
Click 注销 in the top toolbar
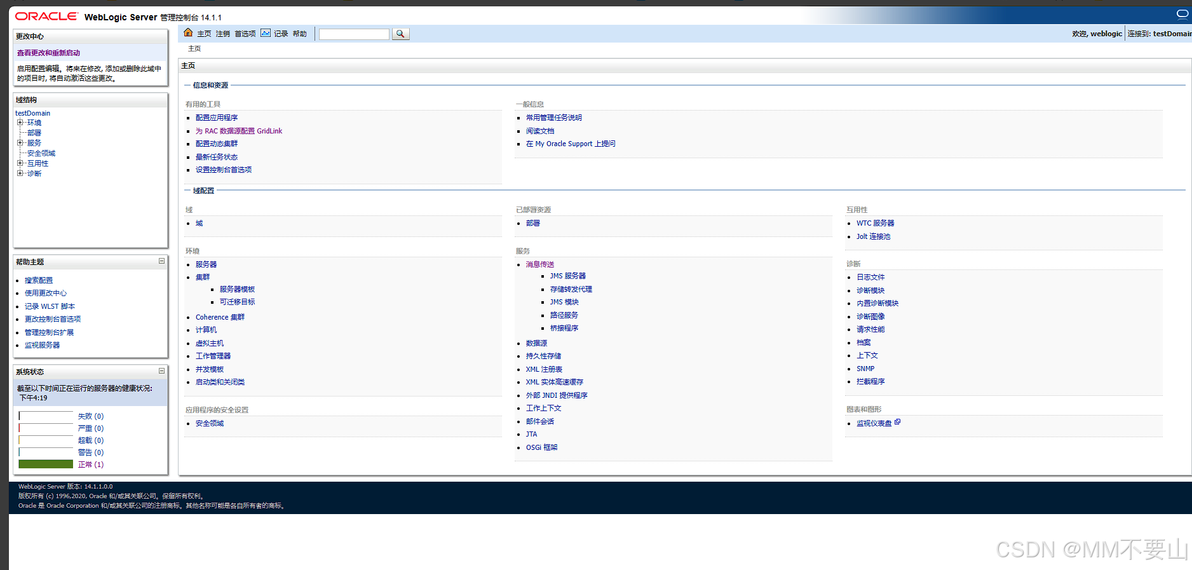click(223, 34)
